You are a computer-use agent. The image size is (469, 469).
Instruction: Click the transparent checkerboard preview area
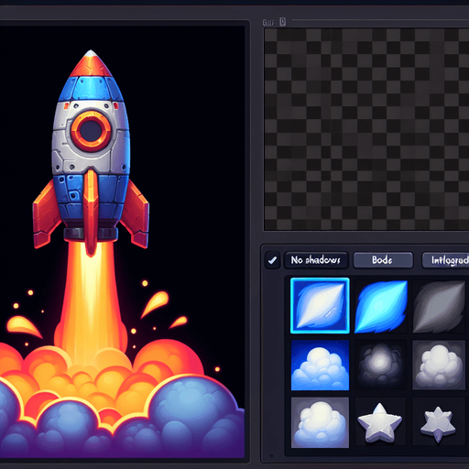[x=366, y=129]
